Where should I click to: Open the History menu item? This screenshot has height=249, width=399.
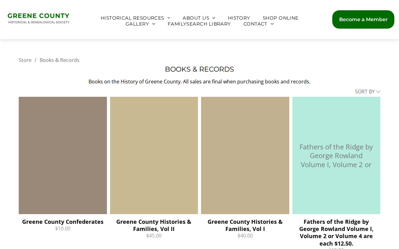click(x=239, y=18)
